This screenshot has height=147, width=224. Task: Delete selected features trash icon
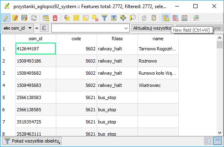point(55,18)
